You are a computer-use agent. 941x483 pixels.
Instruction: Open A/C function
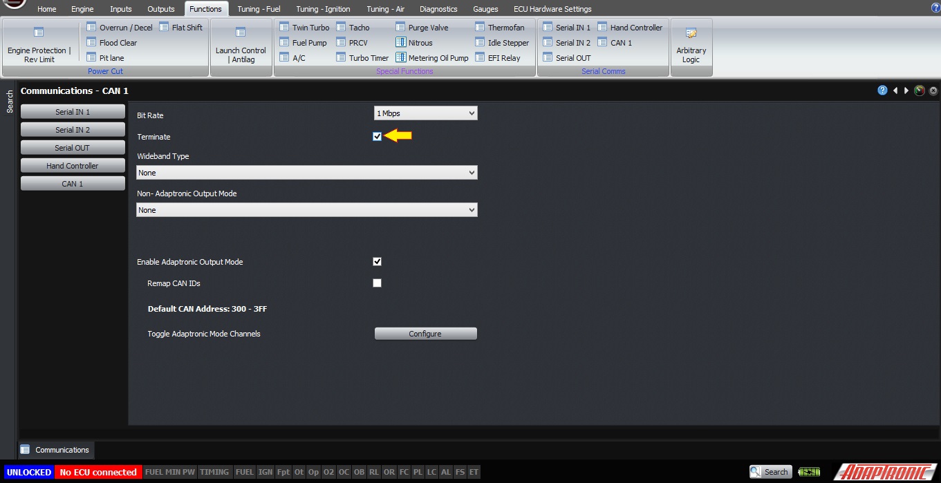(292, 58)
